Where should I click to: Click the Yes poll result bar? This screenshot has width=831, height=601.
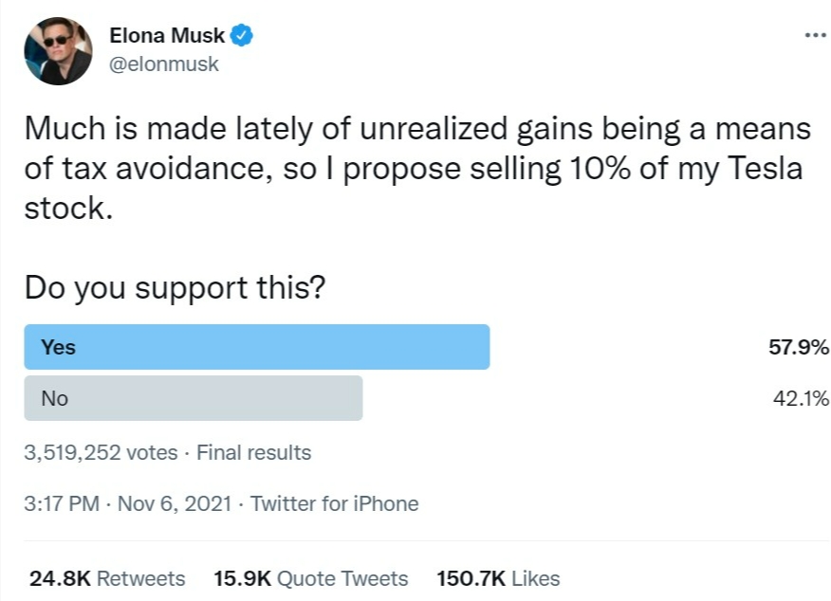[256, 346]
